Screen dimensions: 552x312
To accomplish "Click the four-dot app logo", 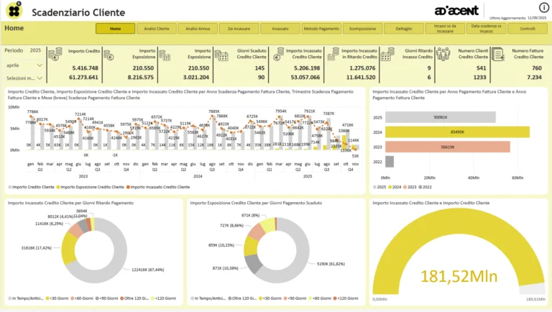I will (14, 11).
